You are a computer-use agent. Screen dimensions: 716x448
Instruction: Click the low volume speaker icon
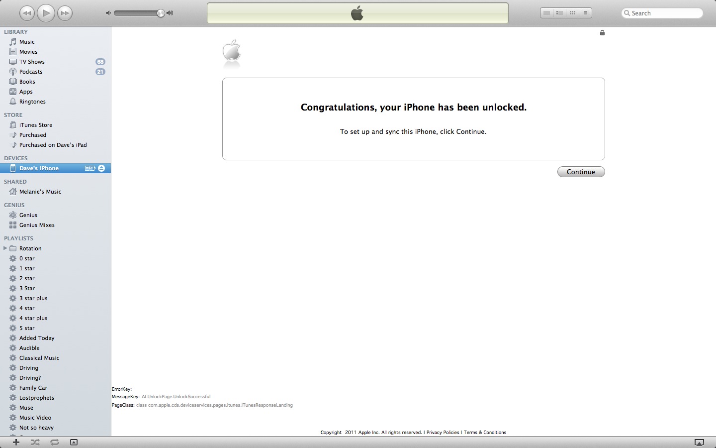click(x=108, y=13)
